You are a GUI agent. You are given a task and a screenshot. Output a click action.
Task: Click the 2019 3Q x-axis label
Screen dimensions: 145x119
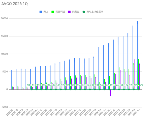10,112
